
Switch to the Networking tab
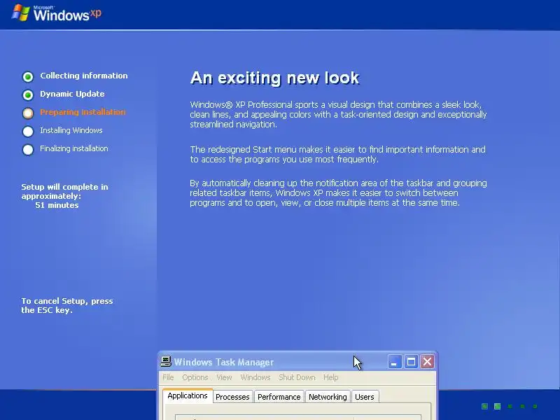(x=328, y=397)
